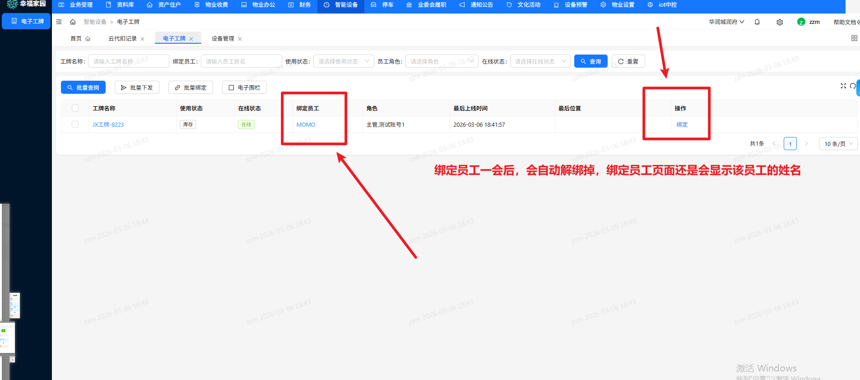Check the JX工牌-8223 row checkbox
The height and width of the screenshot is (380, 860).
(75, 124)
